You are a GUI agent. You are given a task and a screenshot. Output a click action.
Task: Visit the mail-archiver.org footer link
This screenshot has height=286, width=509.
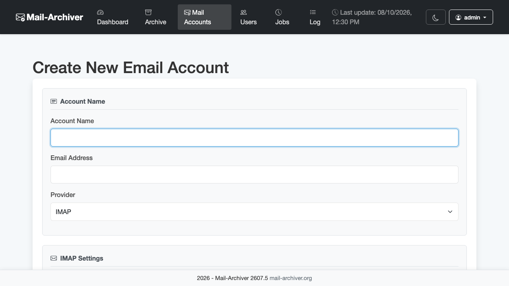tap(291, 278)
